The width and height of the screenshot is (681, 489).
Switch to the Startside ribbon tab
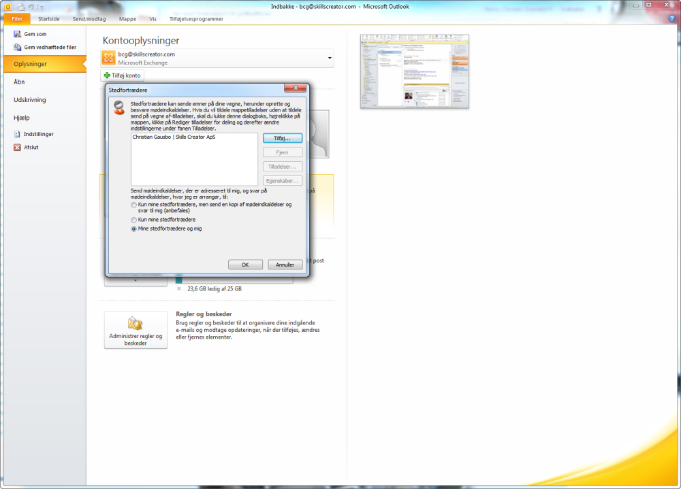point(48,19)
